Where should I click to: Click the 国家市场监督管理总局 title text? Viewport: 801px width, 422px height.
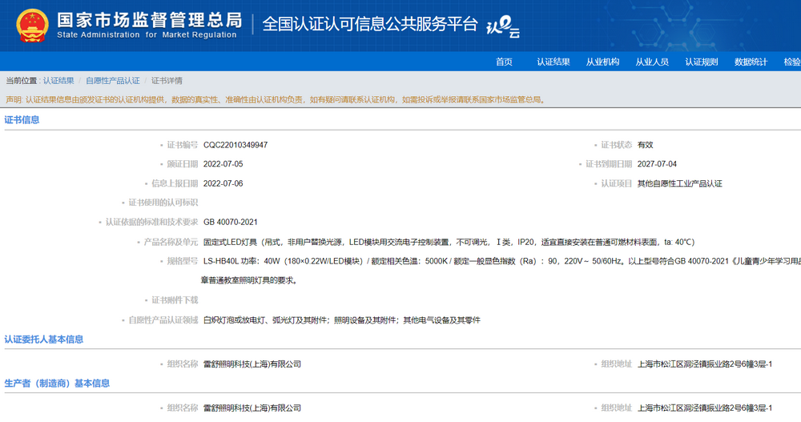[149, 21]
